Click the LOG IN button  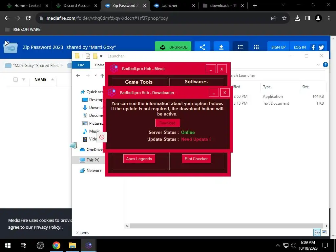(x=300, y=47)
